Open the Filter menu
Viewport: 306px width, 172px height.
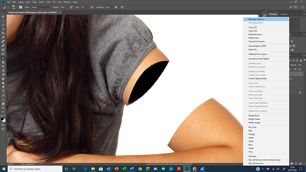click(x=48, y=2)
